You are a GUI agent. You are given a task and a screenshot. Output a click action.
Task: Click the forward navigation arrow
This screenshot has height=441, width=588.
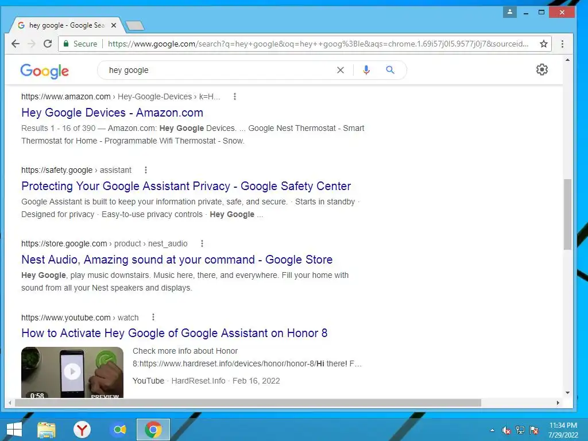(32, 44)
